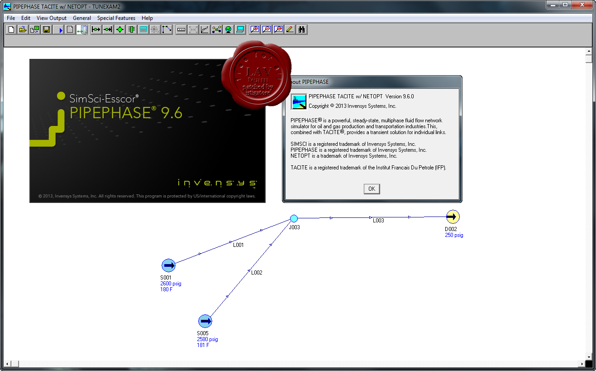Click the 2600 psig pressure value

[x=171, y=284]
